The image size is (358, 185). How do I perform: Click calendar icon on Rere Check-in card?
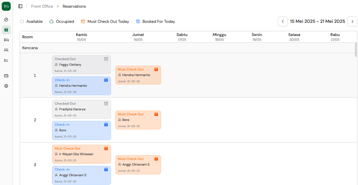click(x=106, y=125)
